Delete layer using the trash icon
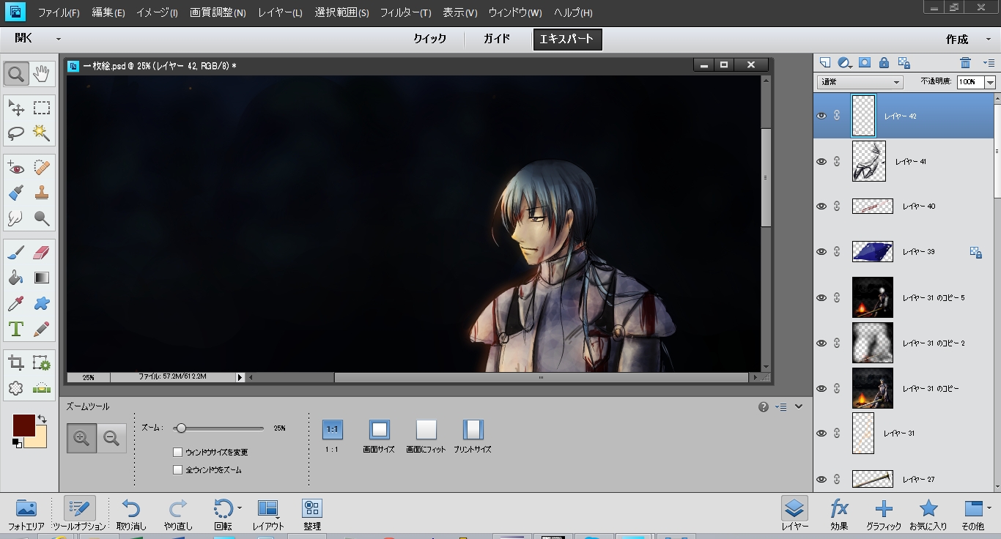 click(x=966, y=63)
